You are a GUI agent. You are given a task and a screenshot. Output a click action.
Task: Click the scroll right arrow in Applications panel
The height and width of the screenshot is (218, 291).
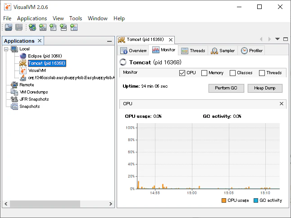point(111,204)
